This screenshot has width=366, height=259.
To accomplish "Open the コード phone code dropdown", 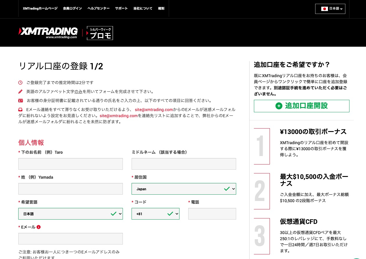I will point(155,214).
